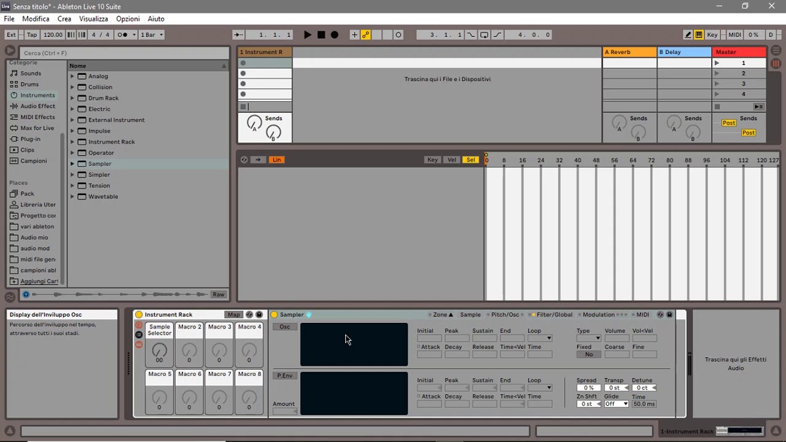
Task: Open the Opzioni menu
Action: tap(128, 19)
